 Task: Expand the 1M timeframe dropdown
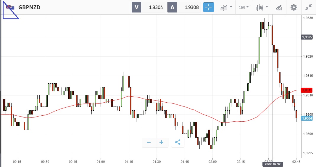point(244,7)
